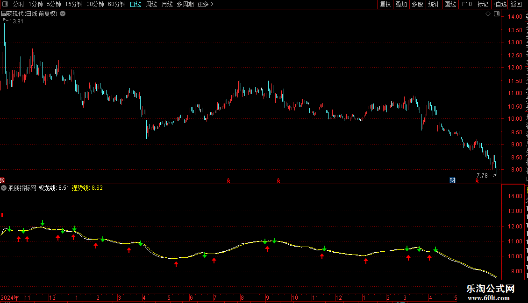Open the 多周期 multi-period view
This screenshot has width=528, height=303.
[185, 4]
